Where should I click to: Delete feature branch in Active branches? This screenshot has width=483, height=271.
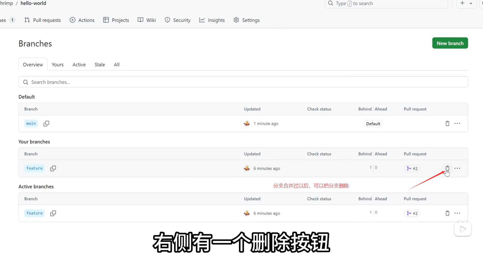click(447, 213)
